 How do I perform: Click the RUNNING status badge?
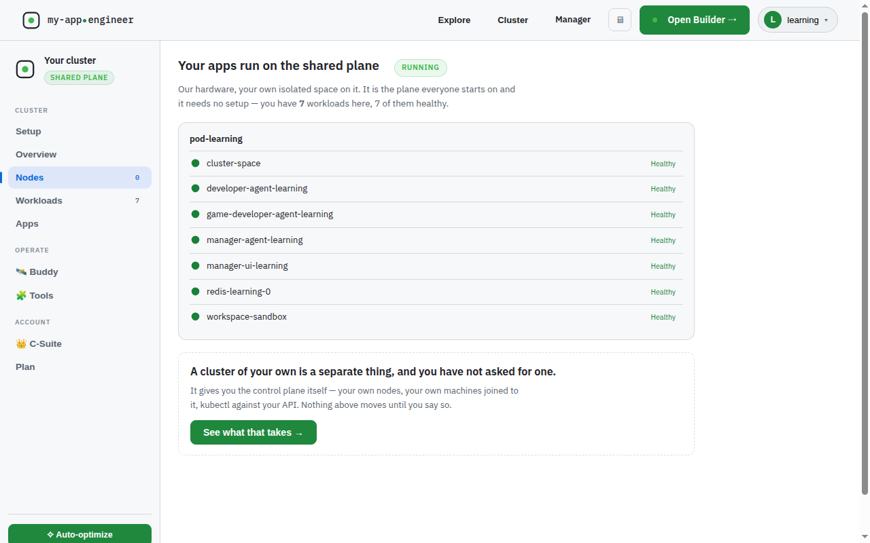click(x=421, y=67)
